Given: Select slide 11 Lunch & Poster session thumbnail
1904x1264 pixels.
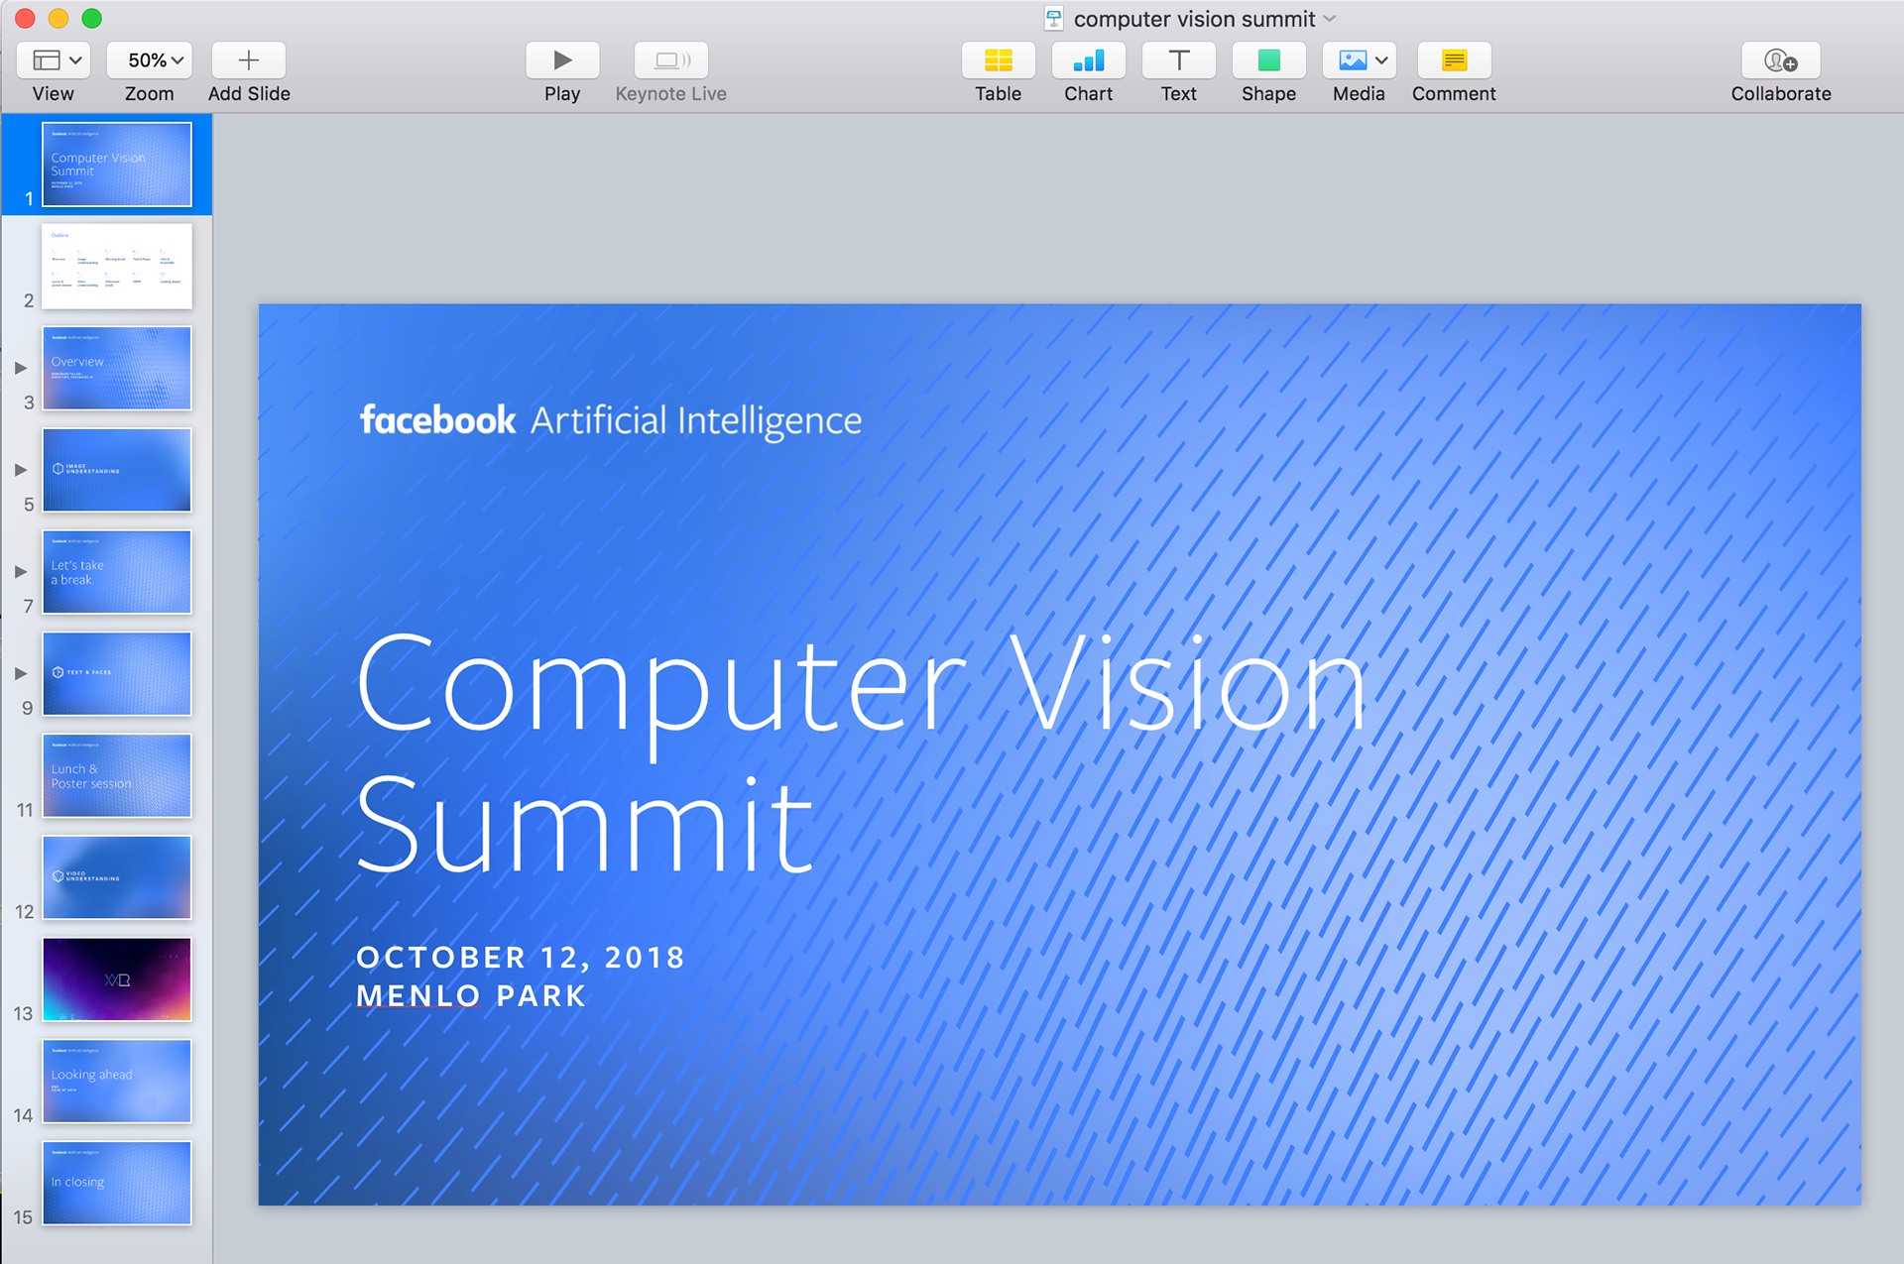Looking at the screenshot, I should pyautogui.click(x=117, y=776).
